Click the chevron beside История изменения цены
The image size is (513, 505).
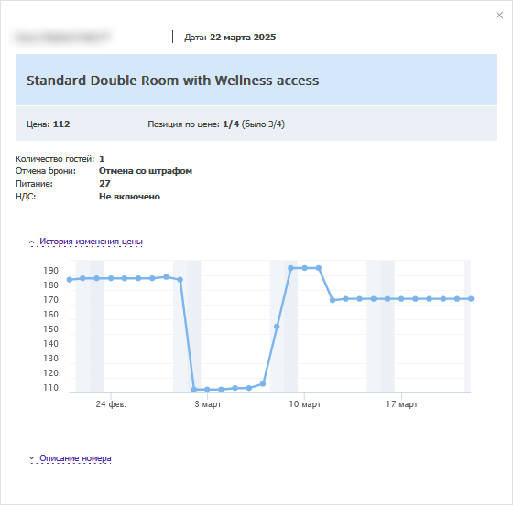pos(31,242)
